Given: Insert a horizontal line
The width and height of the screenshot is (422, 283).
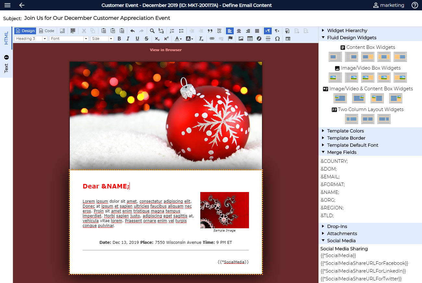Looking at the screenshot, I should tap(268, 39).
